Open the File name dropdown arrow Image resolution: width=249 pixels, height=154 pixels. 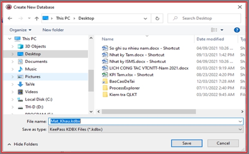tap(240, 122)
